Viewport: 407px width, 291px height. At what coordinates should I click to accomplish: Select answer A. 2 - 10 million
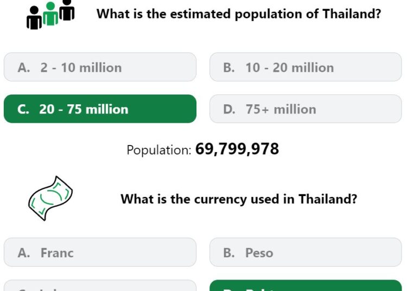point(100,67)
